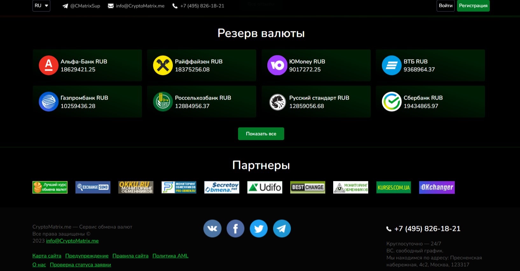
Task: Click the info@CryptoMatrix.me header email
Action: click(140, 6)
